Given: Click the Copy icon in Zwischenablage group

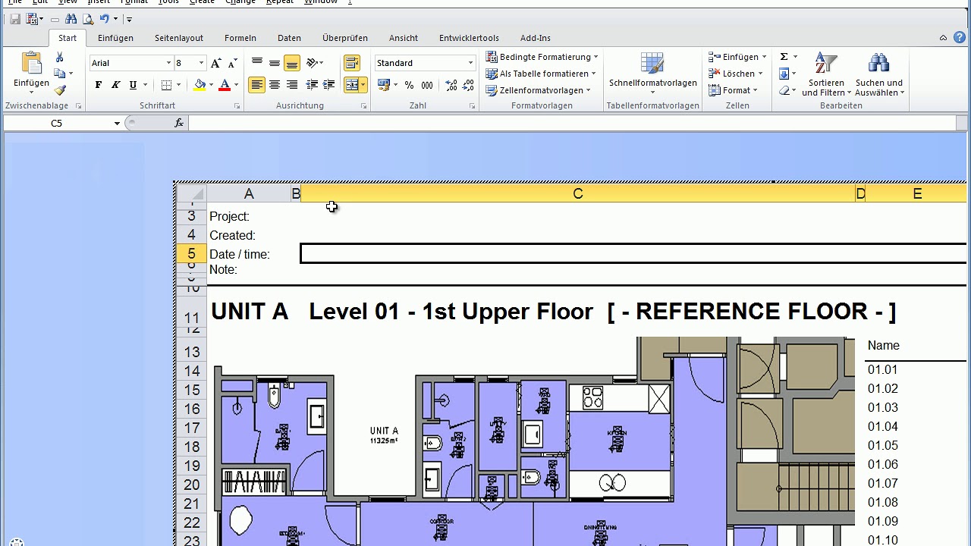Looking at the screenshot, I should (60, 74).
